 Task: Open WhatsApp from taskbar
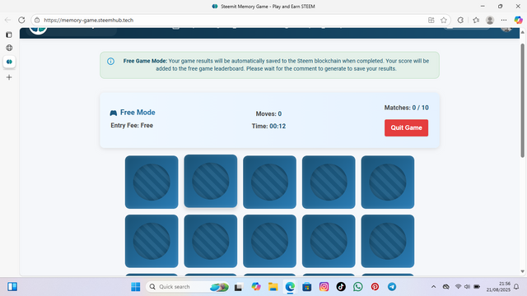coord(358,287)
